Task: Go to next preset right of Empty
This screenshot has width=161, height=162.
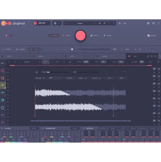Action: tap(94, 23)
